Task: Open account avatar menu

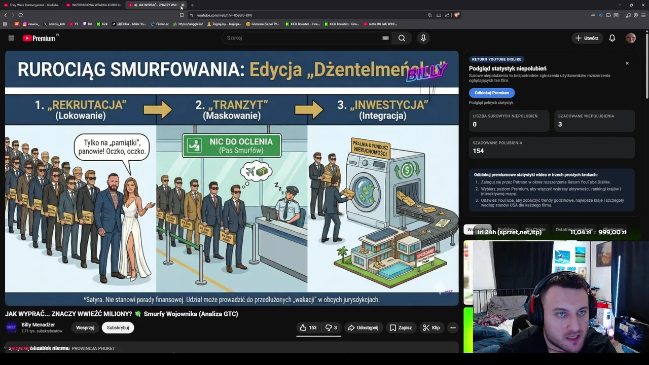Action: [x=631, y=38]
